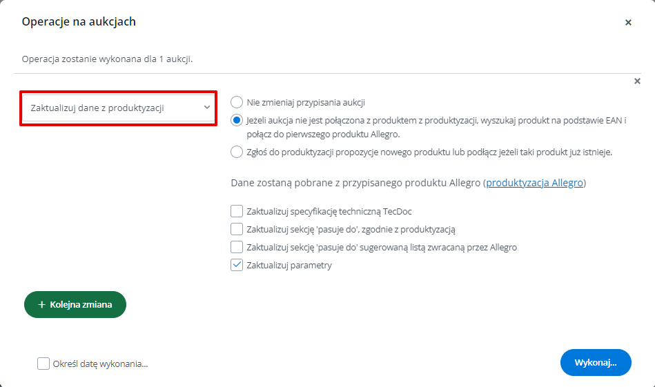This screenshot has width=655, height=387.
Task: Click the 'Określ datę wykonania...' label text
Action: 100,364
